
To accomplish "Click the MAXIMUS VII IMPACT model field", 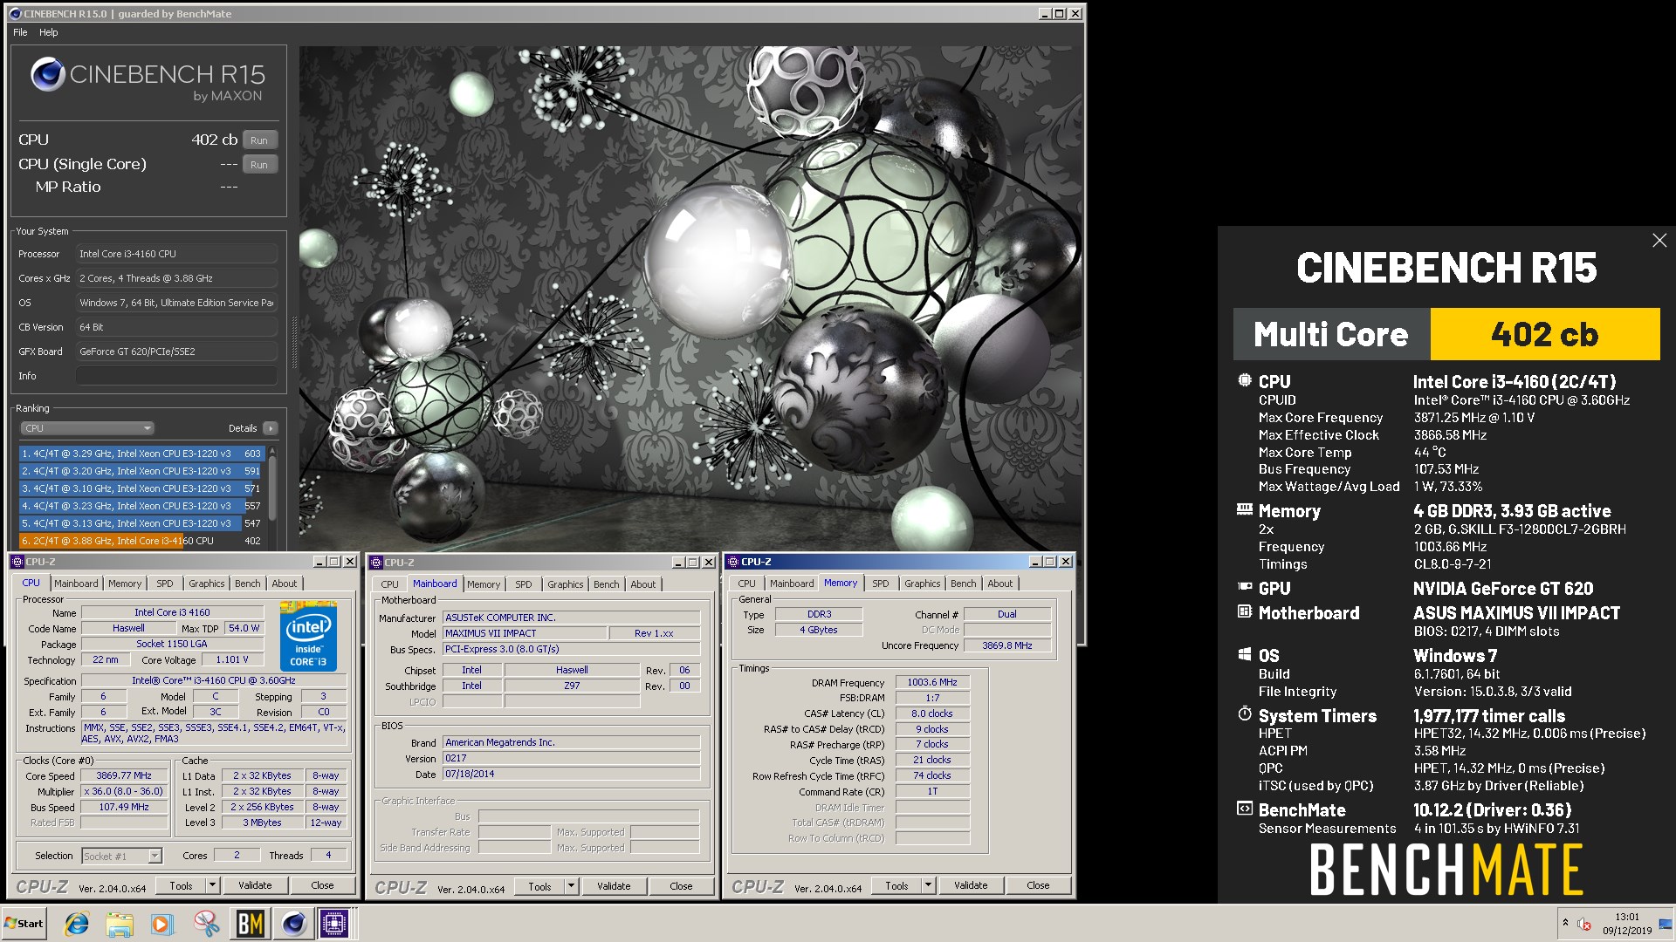I will pos(524,633).
